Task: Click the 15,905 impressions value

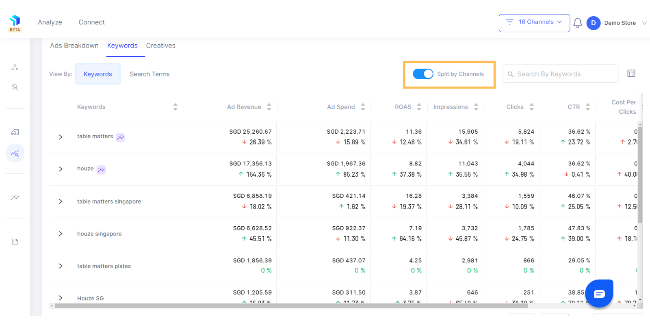Action: tap(468, 132)
